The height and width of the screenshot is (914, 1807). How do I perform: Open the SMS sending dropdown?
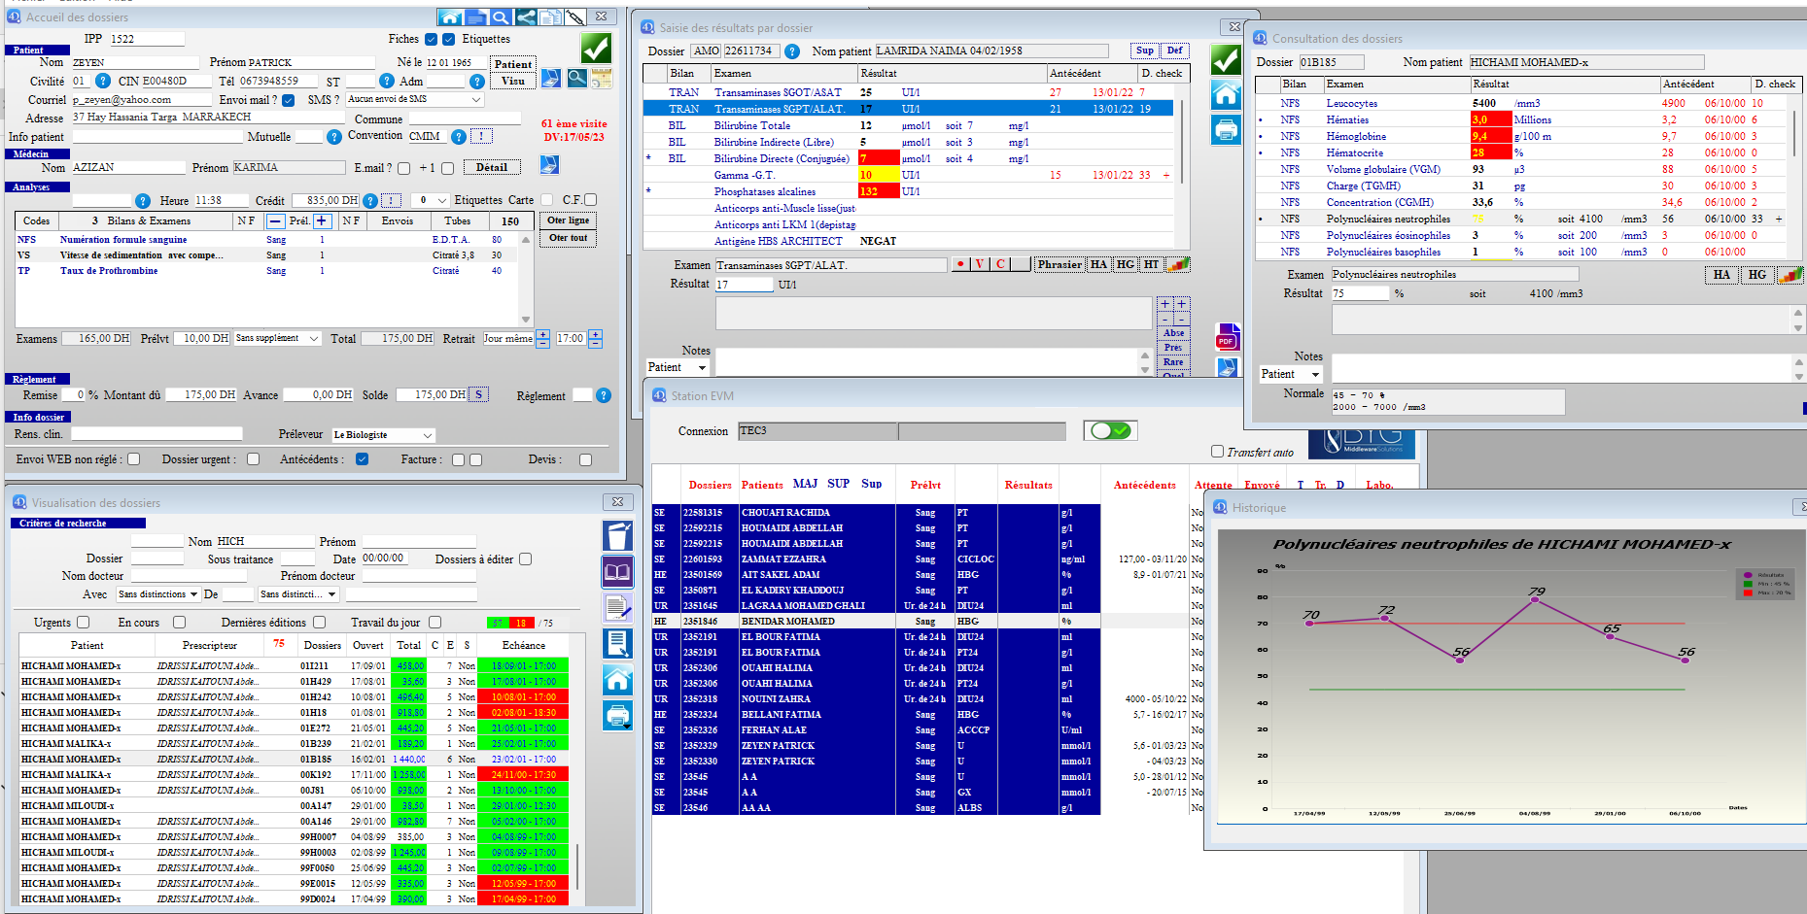pyautogui.click(x=476, y=100)
